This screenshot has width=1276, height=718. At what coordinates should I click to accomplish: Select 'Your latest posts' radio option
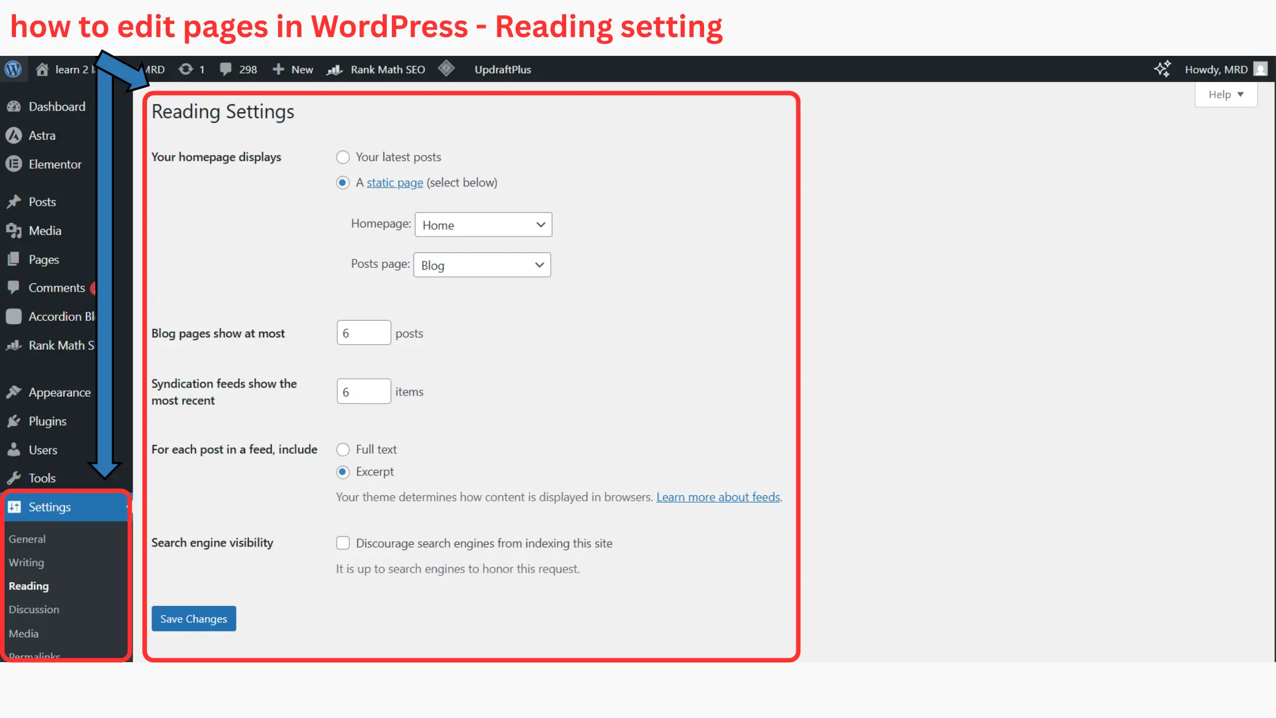[343, 157]
